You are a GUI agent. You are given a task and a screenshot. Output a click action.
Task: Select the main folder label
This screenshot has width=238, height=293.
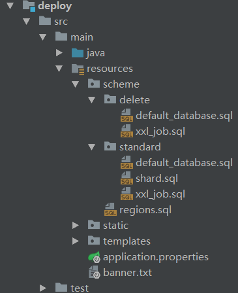pos(82,37)
